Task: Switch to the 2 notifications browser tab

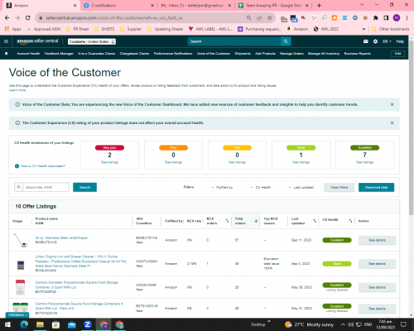Action: tap(119, 5)
